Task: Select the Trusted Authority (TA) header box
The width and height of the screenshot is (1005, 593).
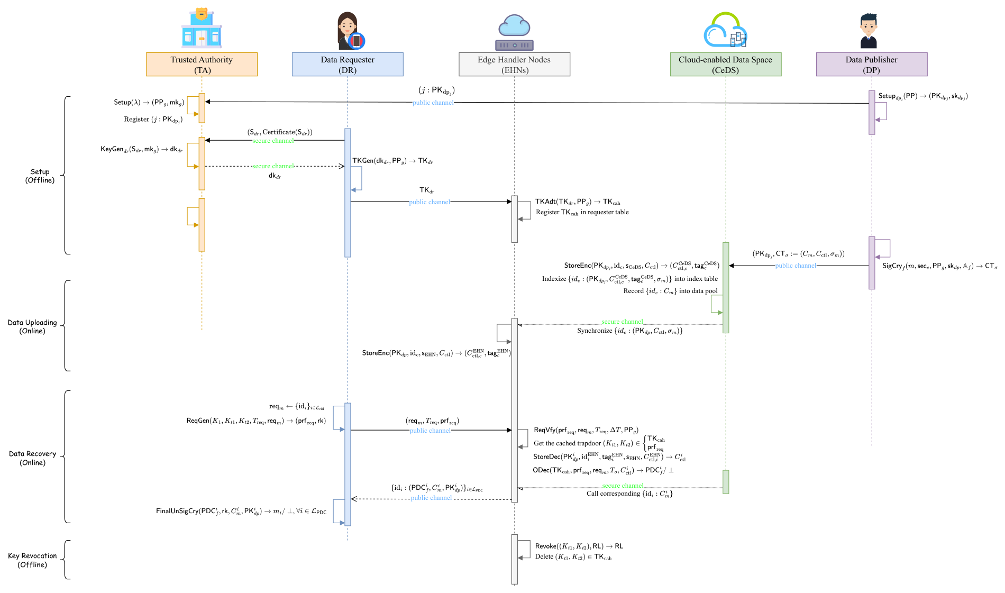Action: (202, 65)
